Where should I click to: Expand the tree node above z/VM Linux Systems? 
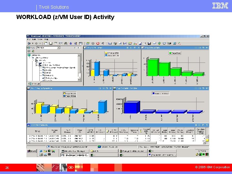point(36,63)
